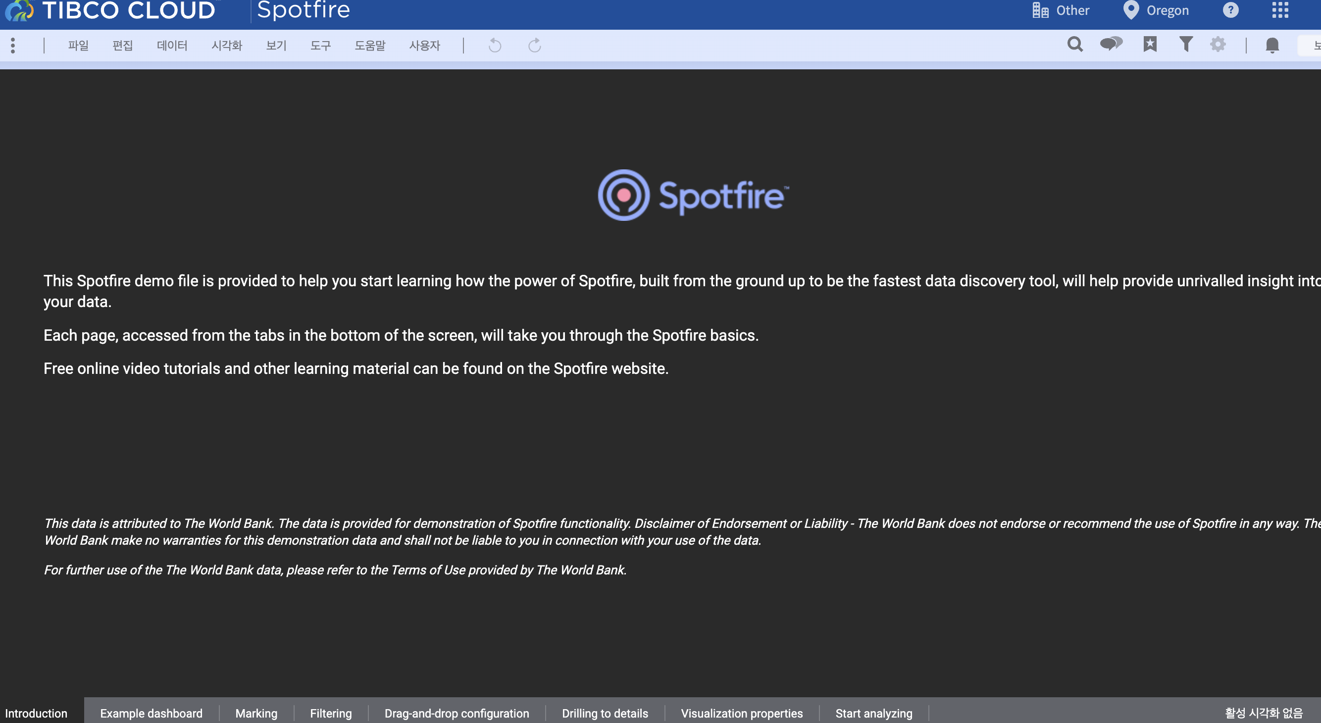Switch to the Example dashboard tab

tap(152, 713)
